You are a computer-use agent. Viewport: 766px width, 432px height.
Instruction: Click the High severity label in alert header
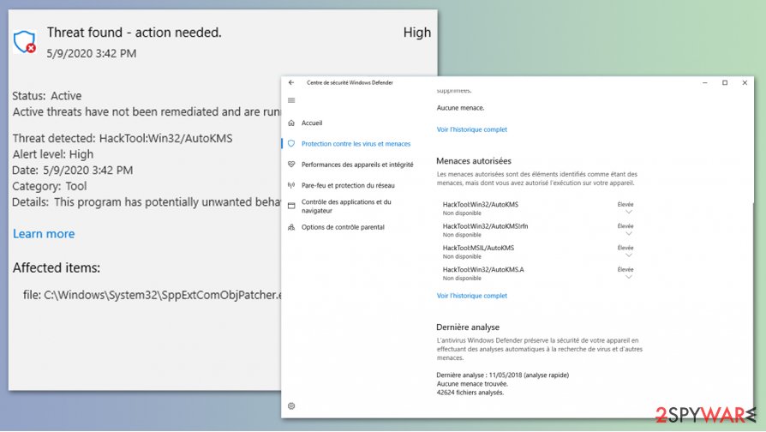point(416,33)
